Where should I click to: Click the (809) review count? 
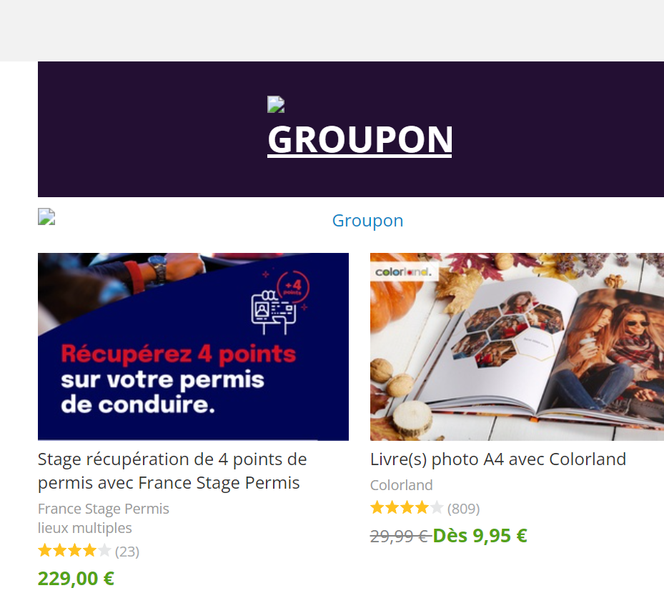[x=464, y=509]
